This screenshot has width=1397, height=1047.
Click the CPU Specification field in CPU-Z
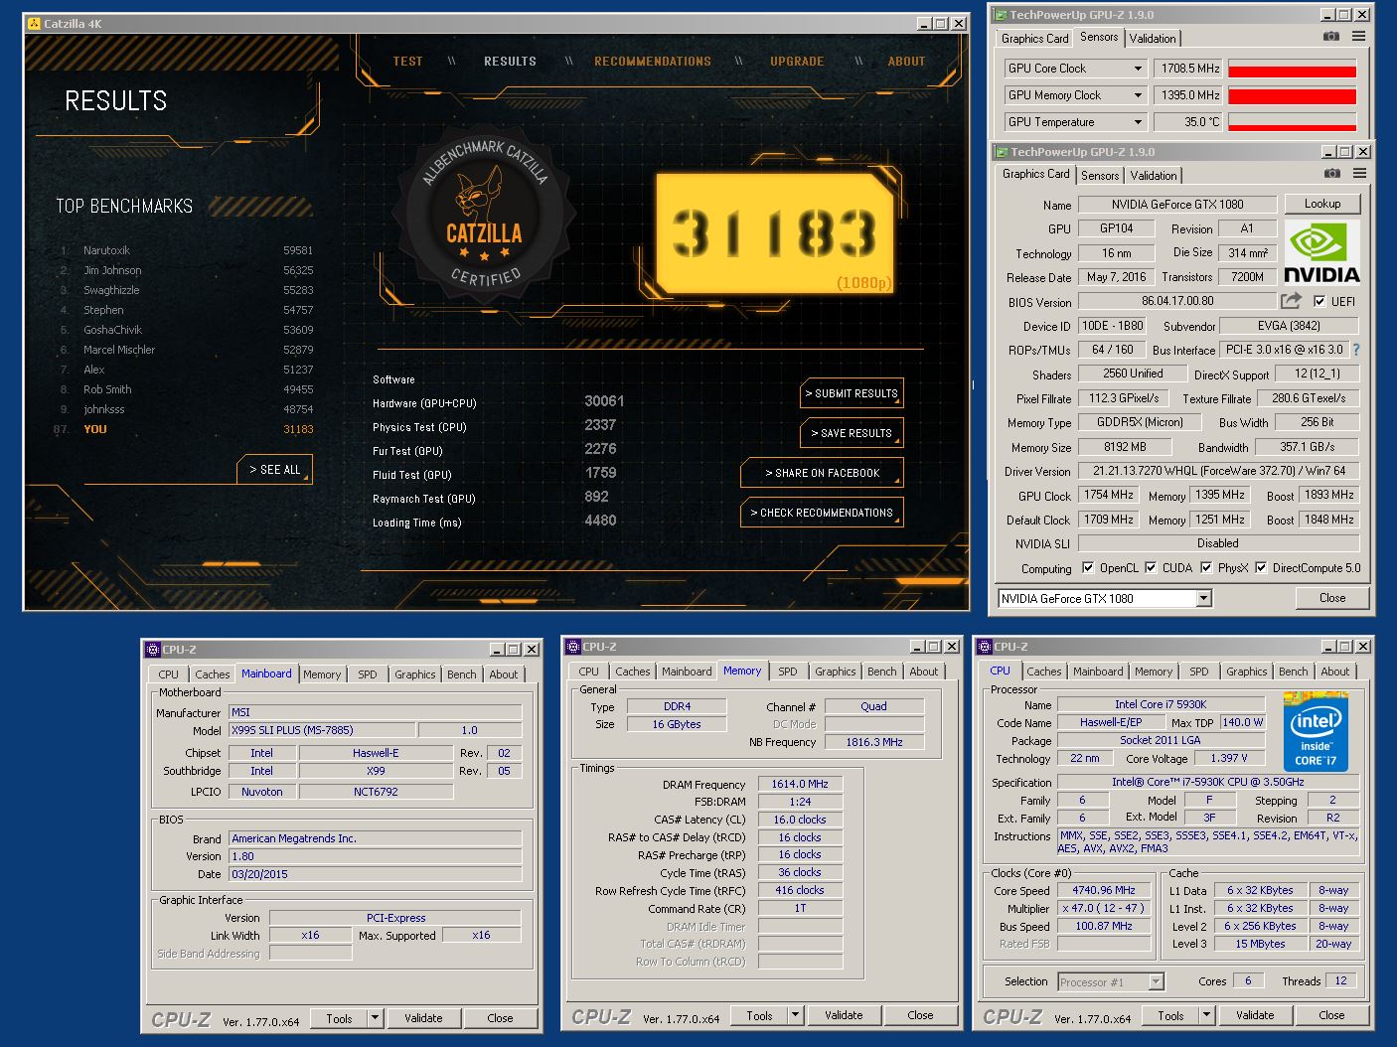(1207, 782)
